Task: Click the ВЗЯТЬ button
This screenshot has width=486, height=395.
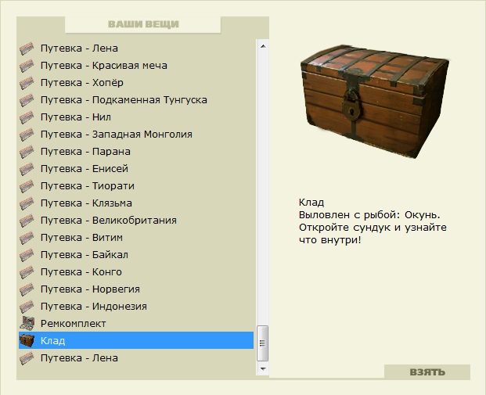Action: 427,372
